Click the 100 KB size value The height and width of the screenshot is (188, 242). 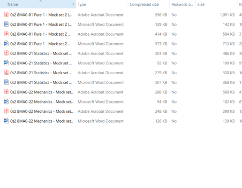coord(229,63)
